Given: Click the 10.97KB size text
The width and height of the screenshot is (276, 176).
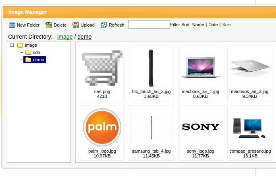Looking at the screenshot, I should point(102,156).
